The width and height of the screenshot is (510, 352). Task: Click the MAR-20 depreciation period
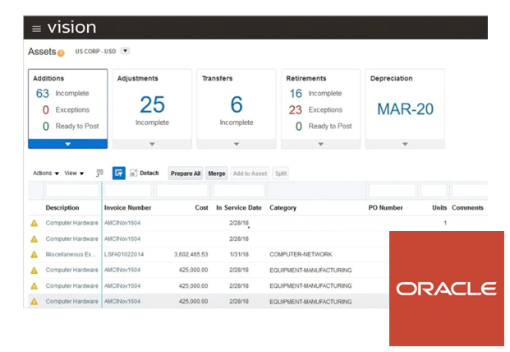(405, 109)
